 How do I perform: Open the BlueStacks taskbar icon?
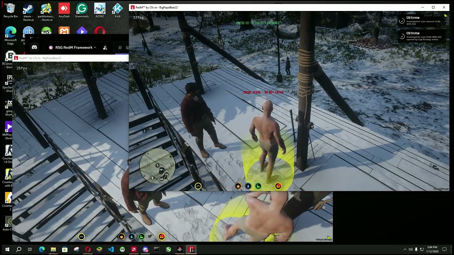(99, 249)
